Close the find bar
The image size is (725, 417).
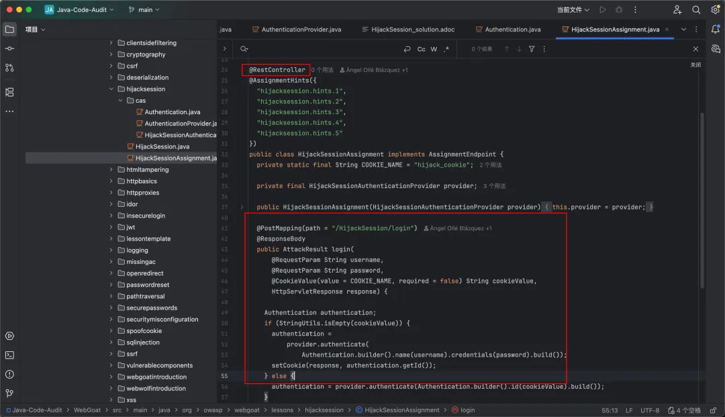(695, 49)
